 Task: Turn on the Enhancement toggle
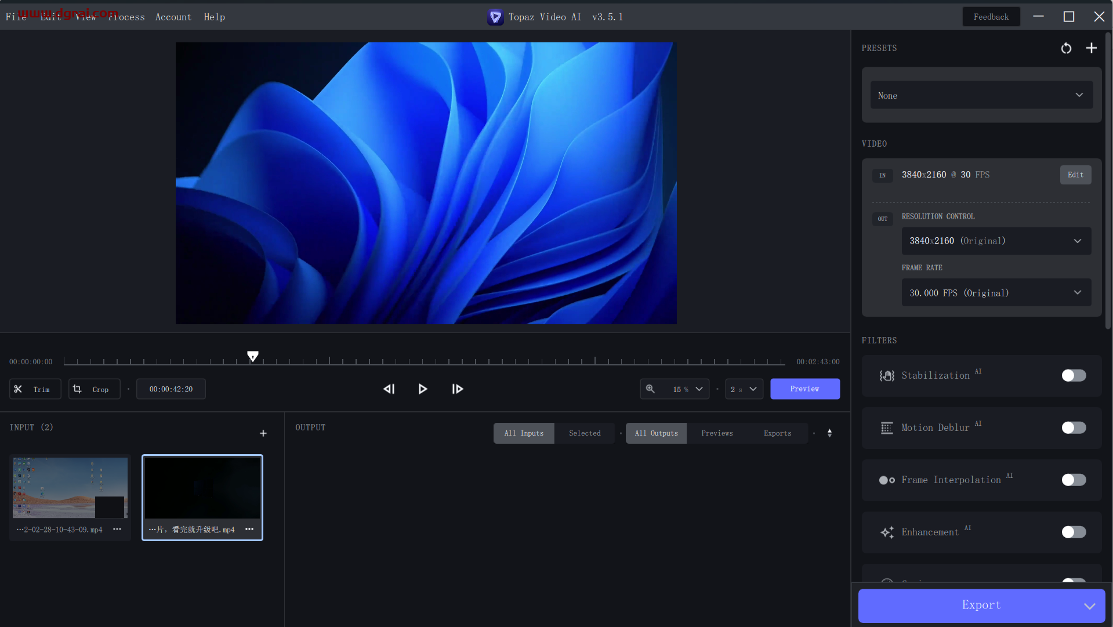click(1074, 532)
